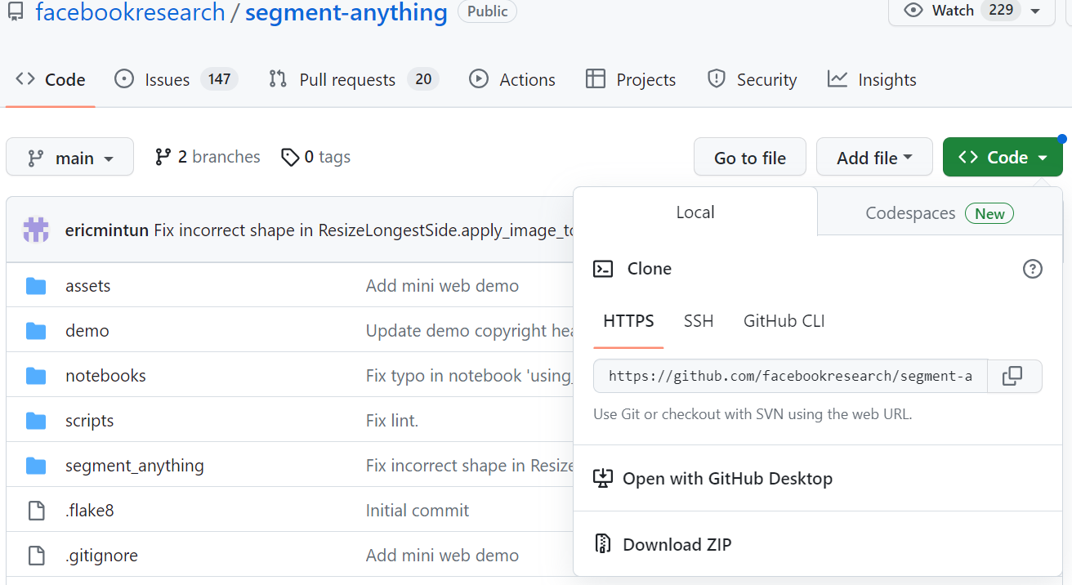Screen dimensions: 1072x585
Task: Open the segment_anything folder
Action: [x=135, y=466]
